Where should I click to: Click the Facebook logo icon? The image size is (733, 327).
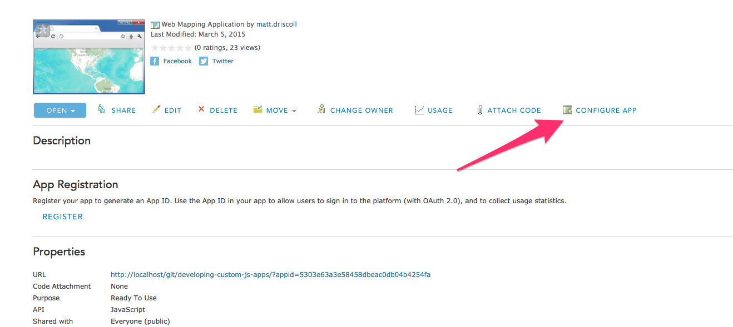click(155, 61)
